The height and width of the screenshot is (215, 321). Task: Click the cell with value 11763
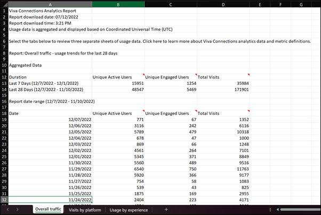223,169
